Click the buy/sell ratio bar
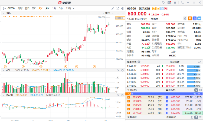The width and height of the screenshot is (203, 121). click(x=165, y=93)
